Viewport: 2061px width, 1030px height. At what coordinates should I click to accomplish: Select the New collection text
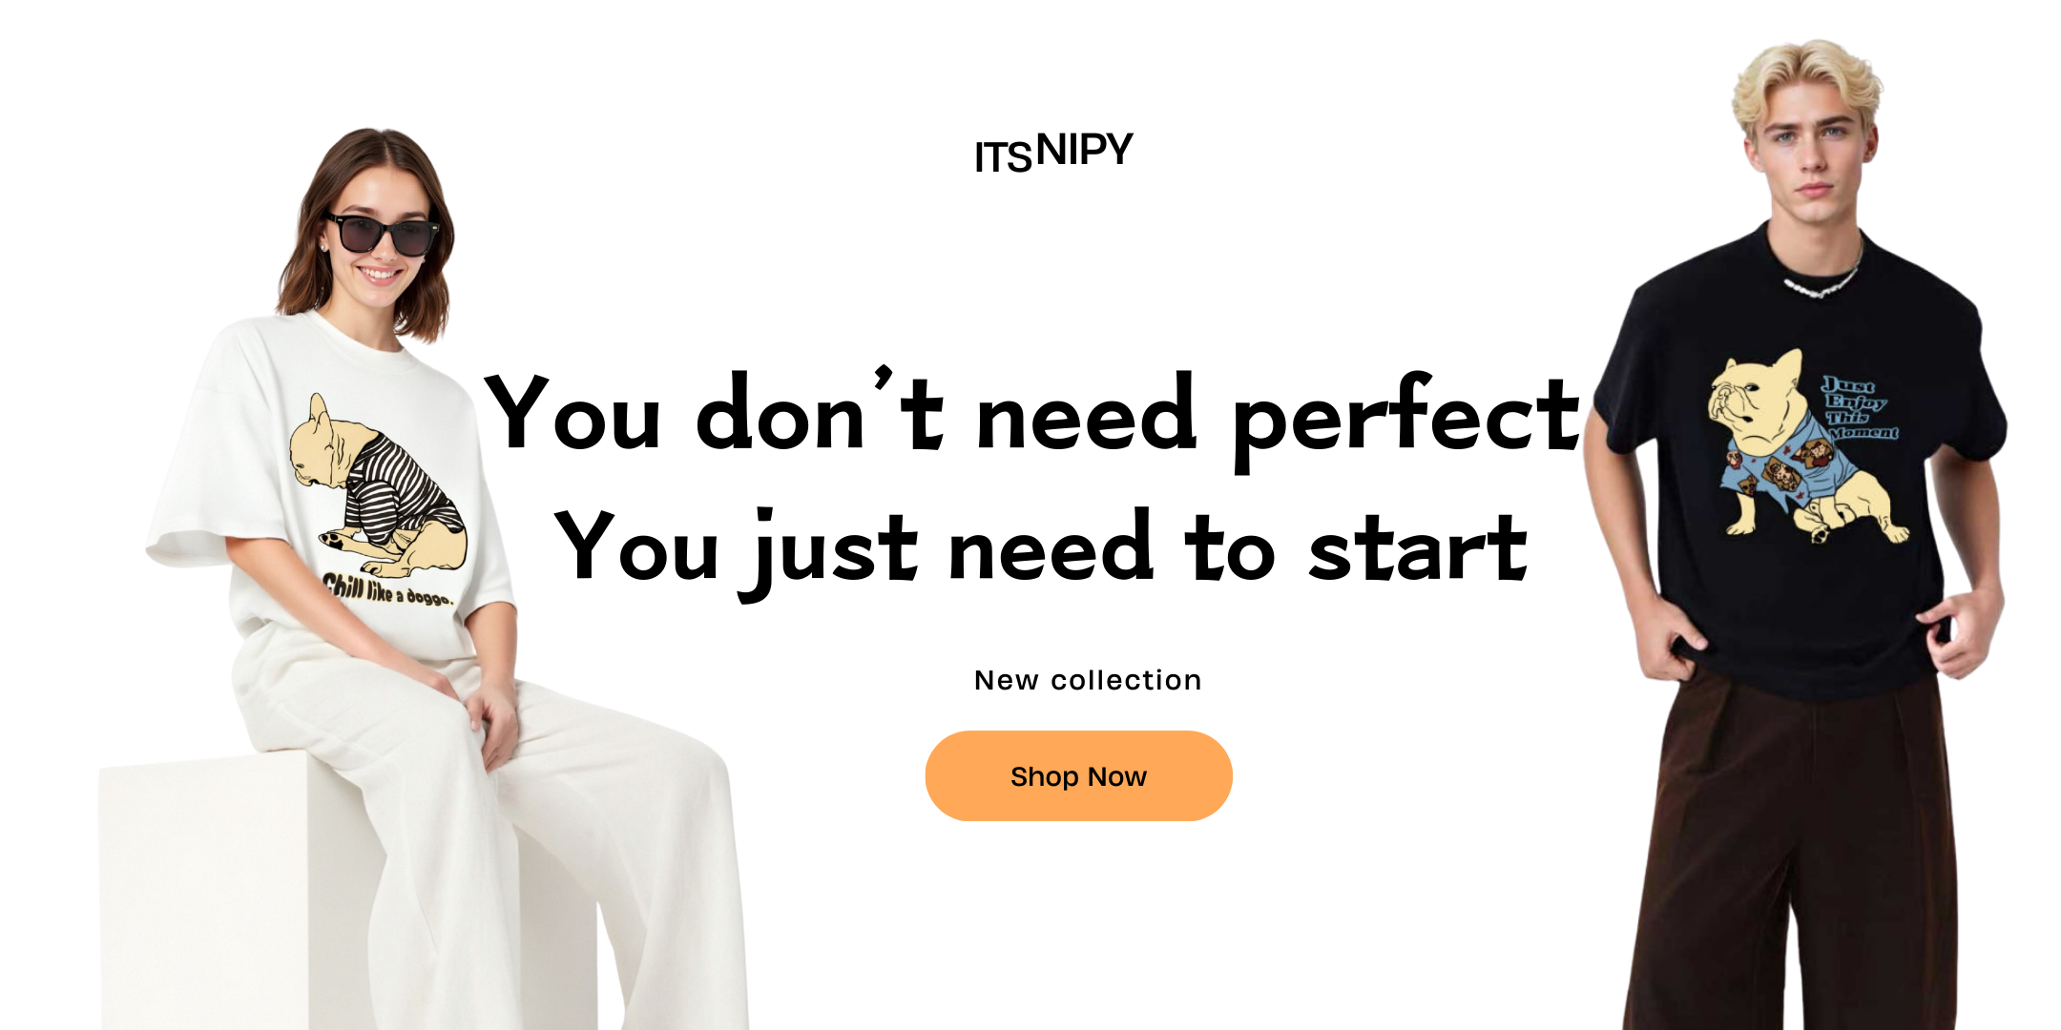pos(1088,680)
